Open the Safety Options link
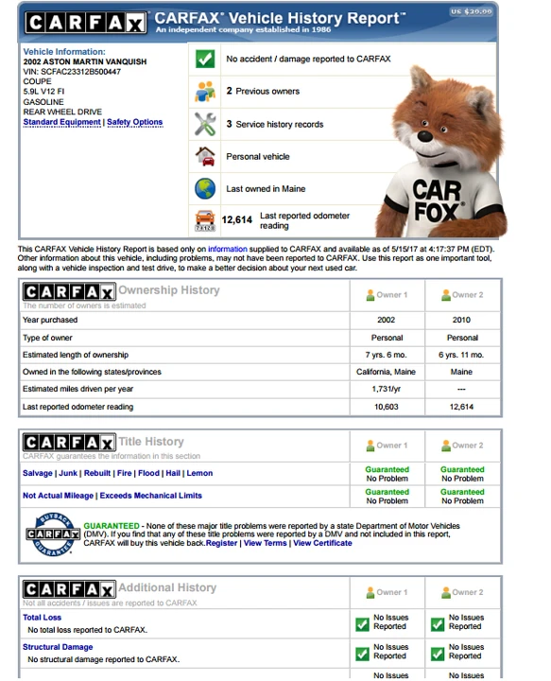 pos(134,122)
